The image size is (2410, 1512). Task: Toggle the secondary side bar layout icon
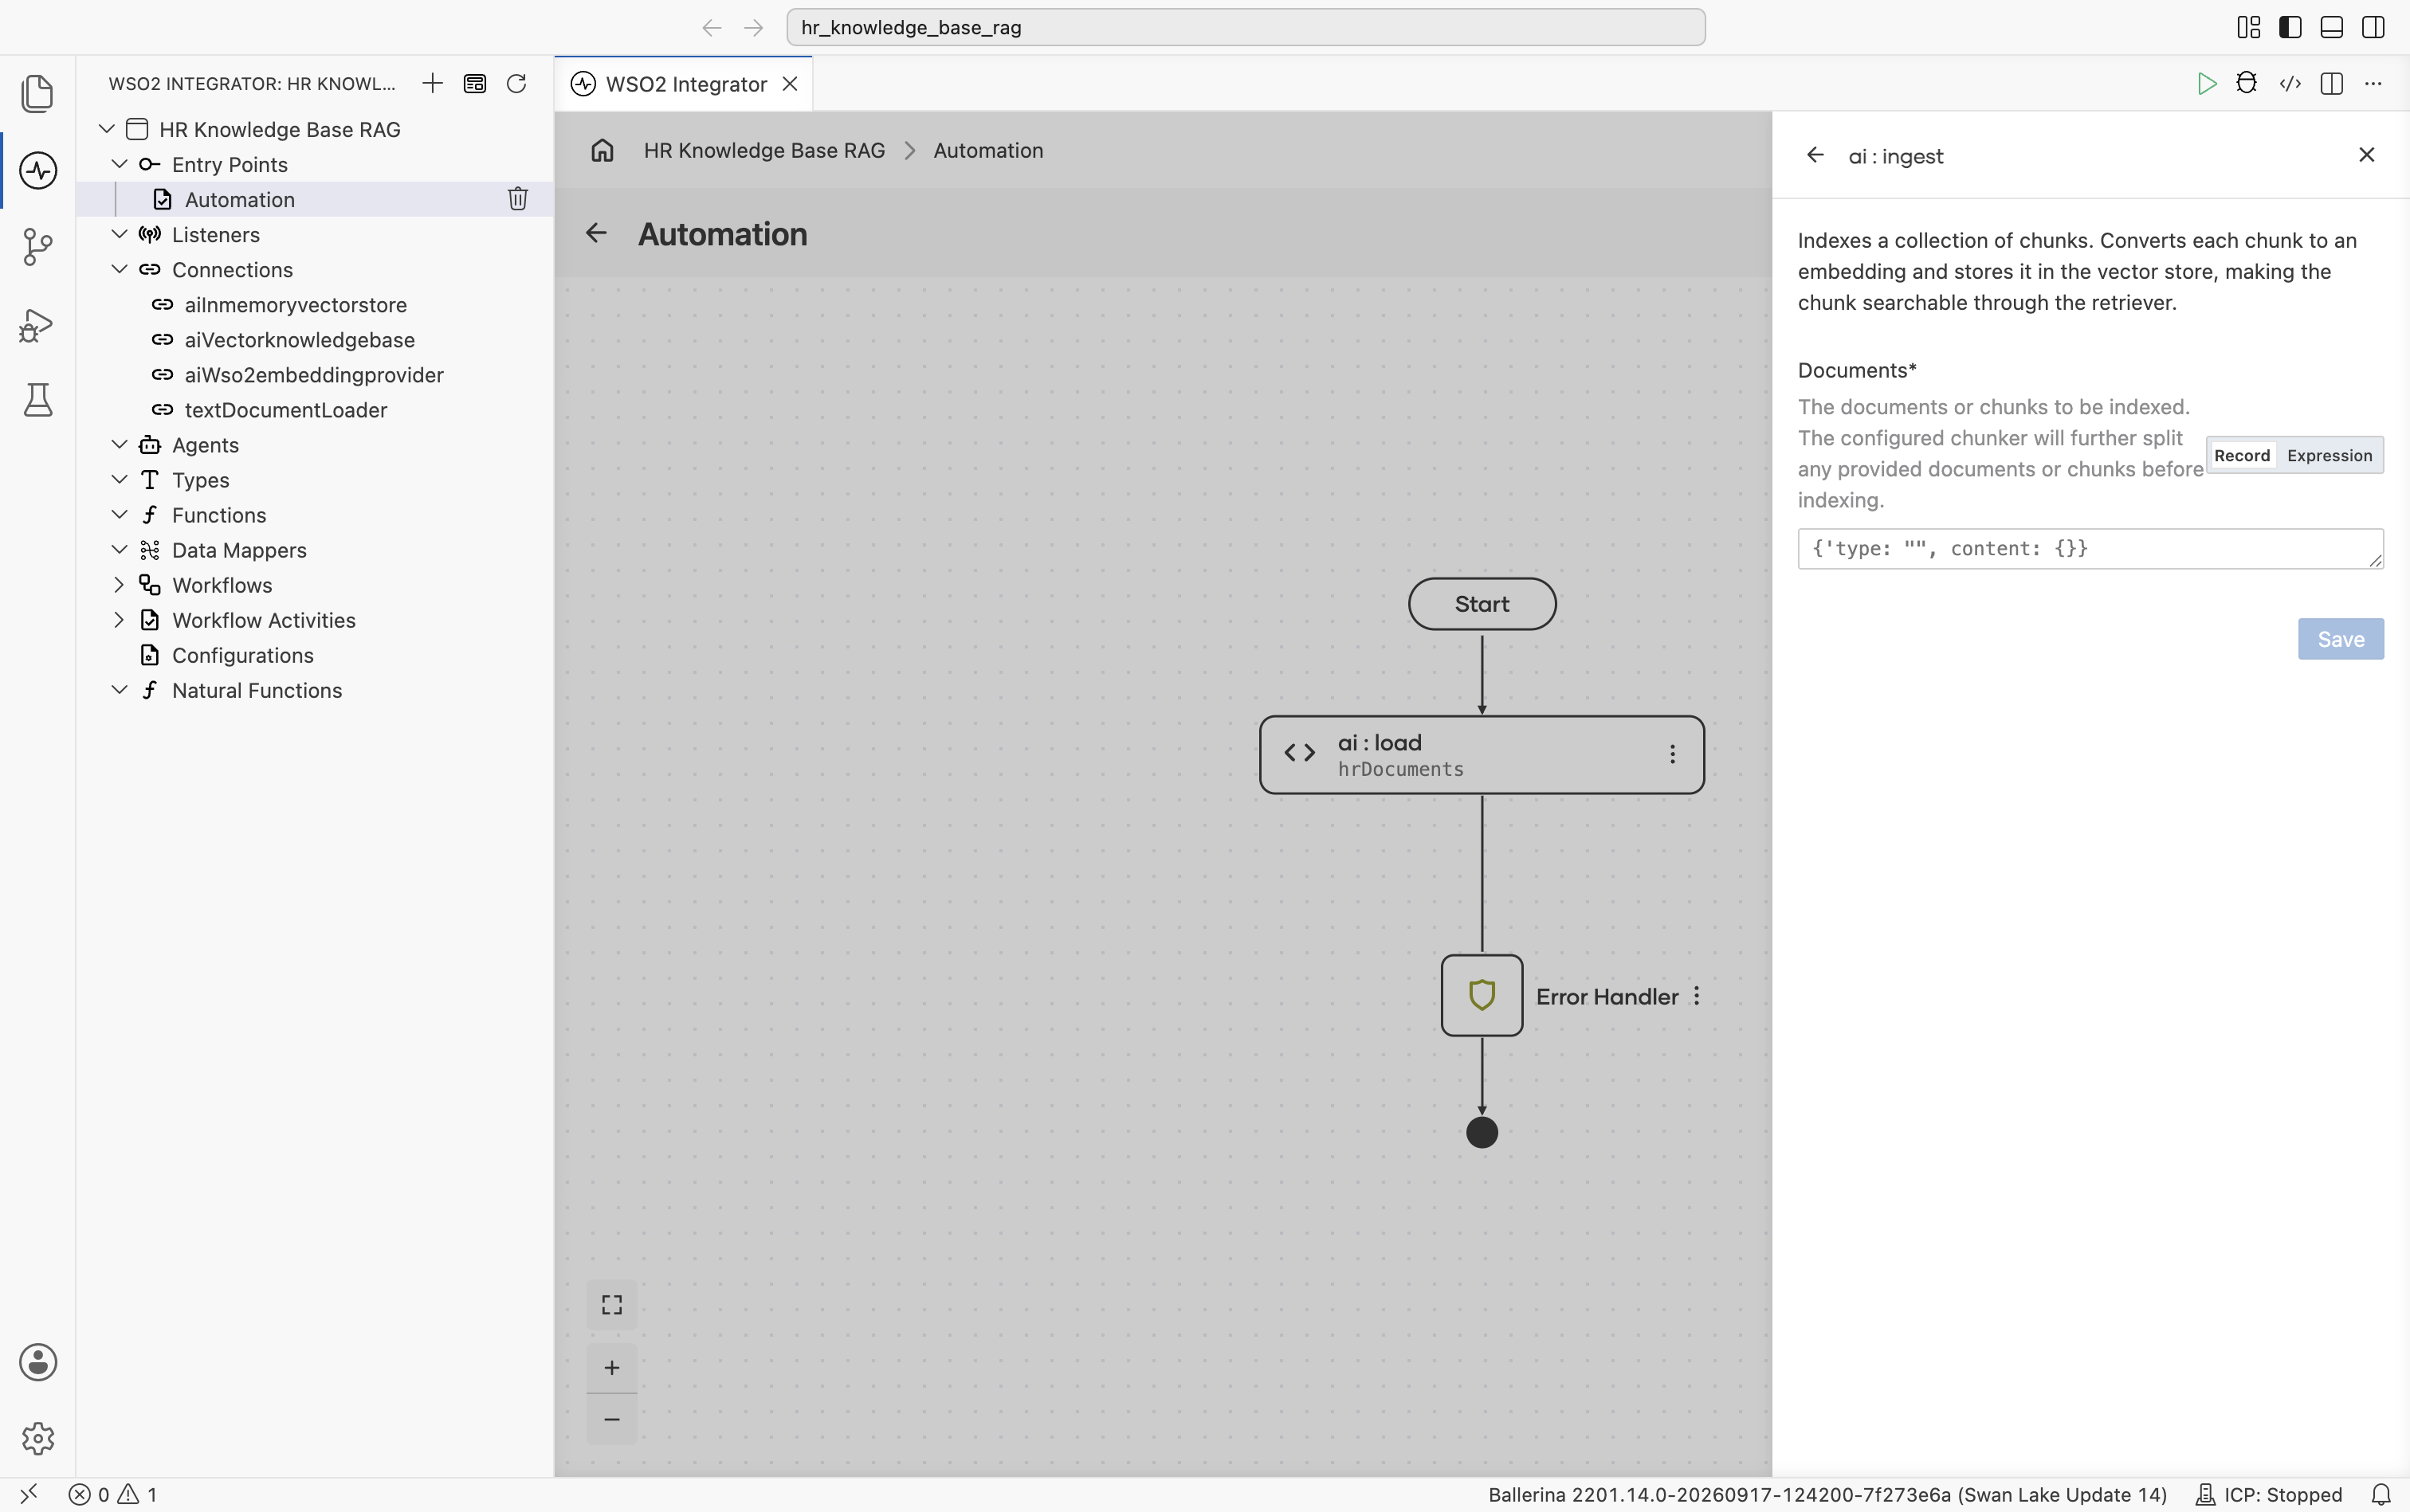coord(2373,27)
